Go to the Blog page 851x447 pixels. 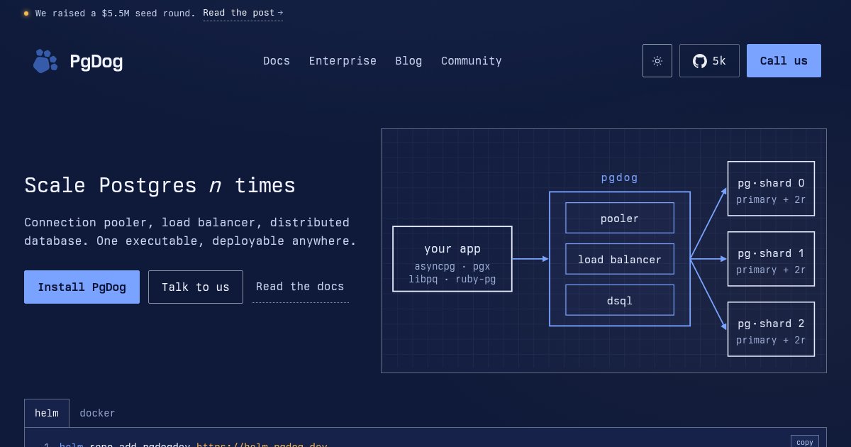point(408,61)
